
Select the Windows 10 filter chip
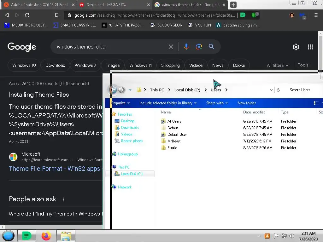tap(24, 65)
